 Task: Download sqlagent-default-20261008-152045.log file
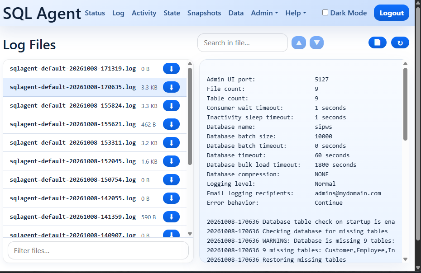(171, 161)
